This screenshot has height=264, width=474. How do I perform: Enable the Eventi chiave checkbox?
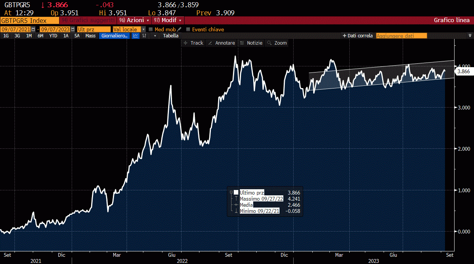click(x=188, y=29)
